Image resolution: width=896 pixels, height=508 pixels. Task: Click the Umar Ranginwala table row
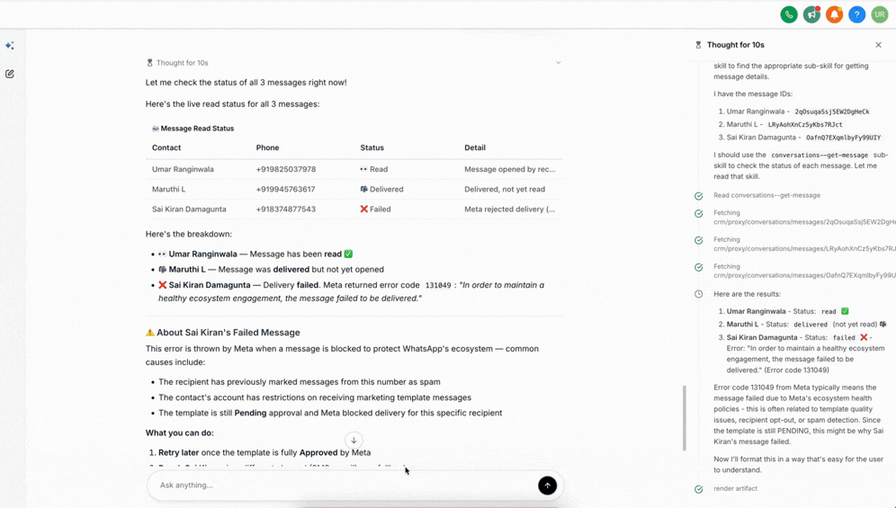click(x=354, y=169)
